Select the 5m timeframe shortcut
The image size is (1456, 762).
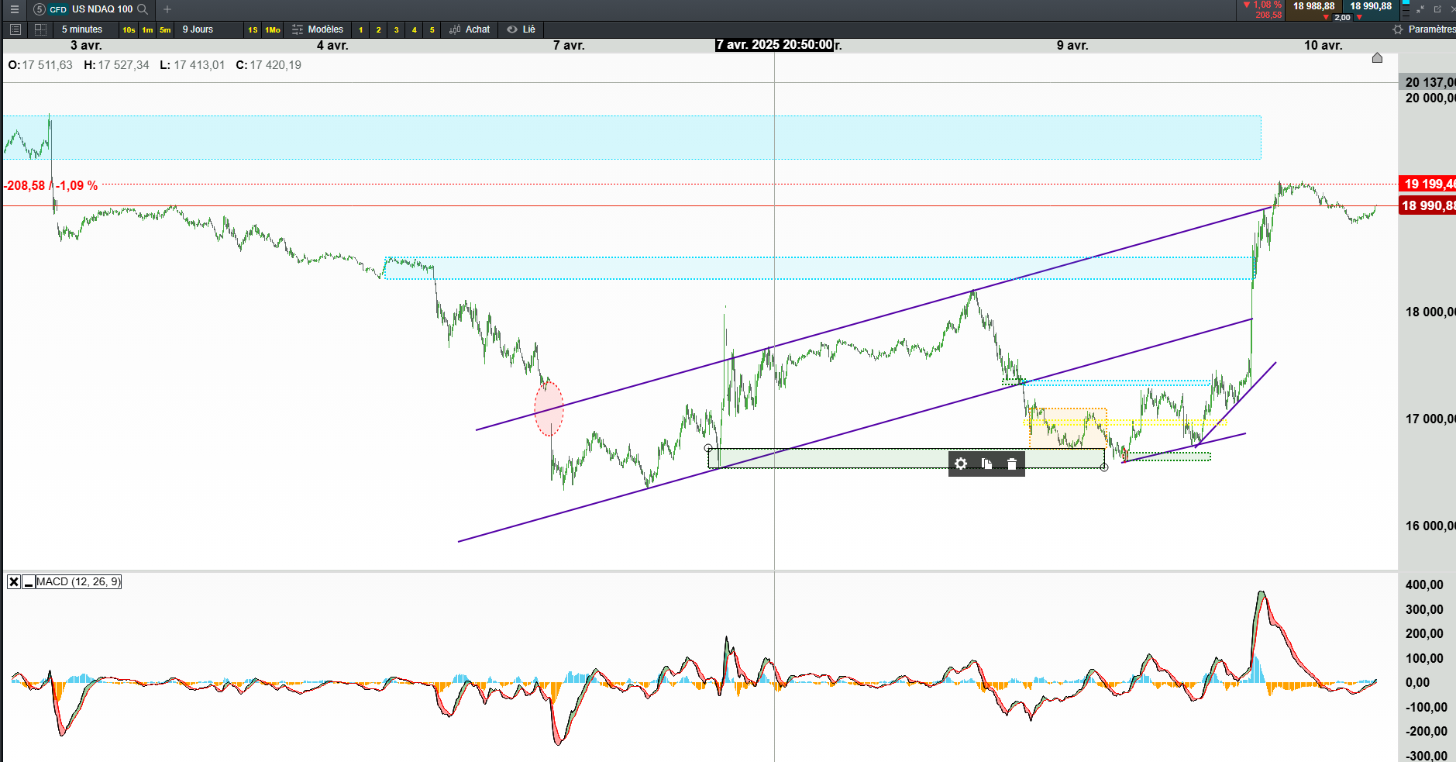pyautogui.click(x=165, y=29)
